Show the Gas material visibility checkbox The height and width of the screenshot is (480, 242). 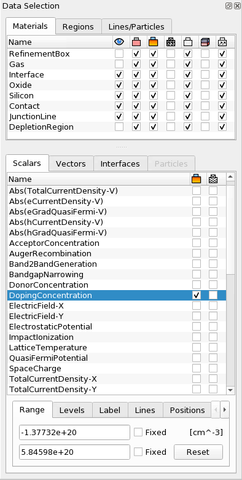119,65
